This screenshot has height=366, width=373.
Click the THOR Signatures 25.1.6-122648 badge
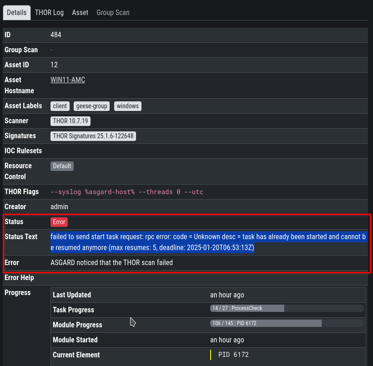[93, 136]
